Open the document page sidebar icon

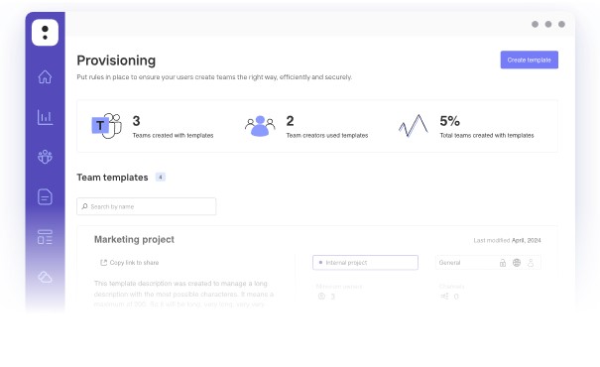[x=45, y=197]
